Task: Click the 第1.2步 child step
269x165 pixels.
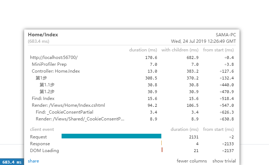Action: (x=47, y=92)
